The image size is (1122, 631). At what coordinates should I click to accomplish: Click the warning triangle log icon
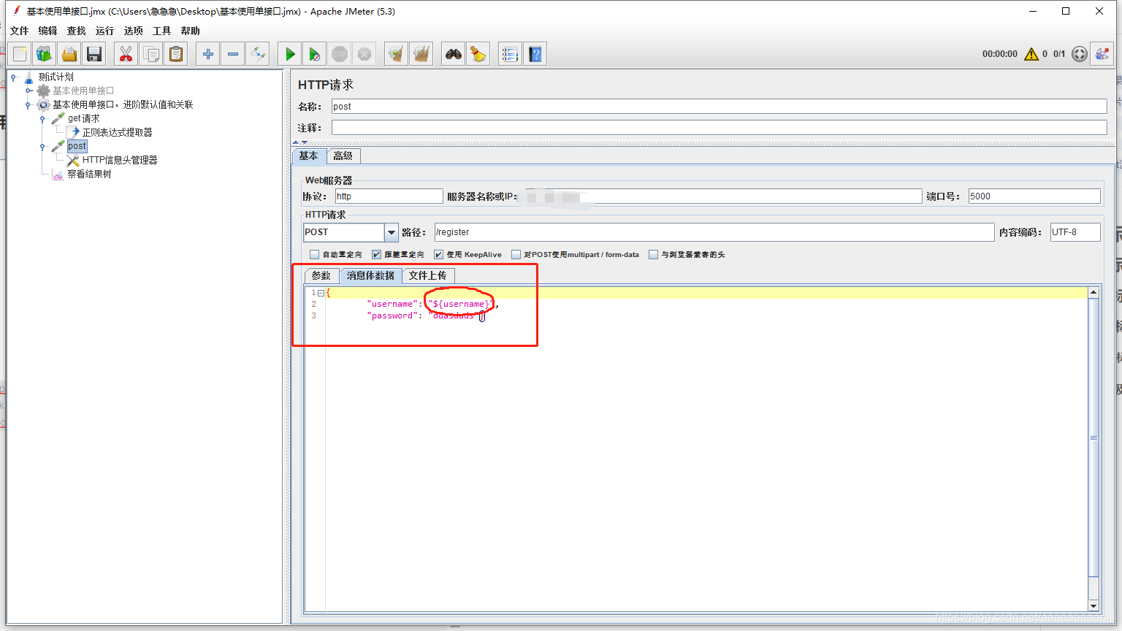1031,54
